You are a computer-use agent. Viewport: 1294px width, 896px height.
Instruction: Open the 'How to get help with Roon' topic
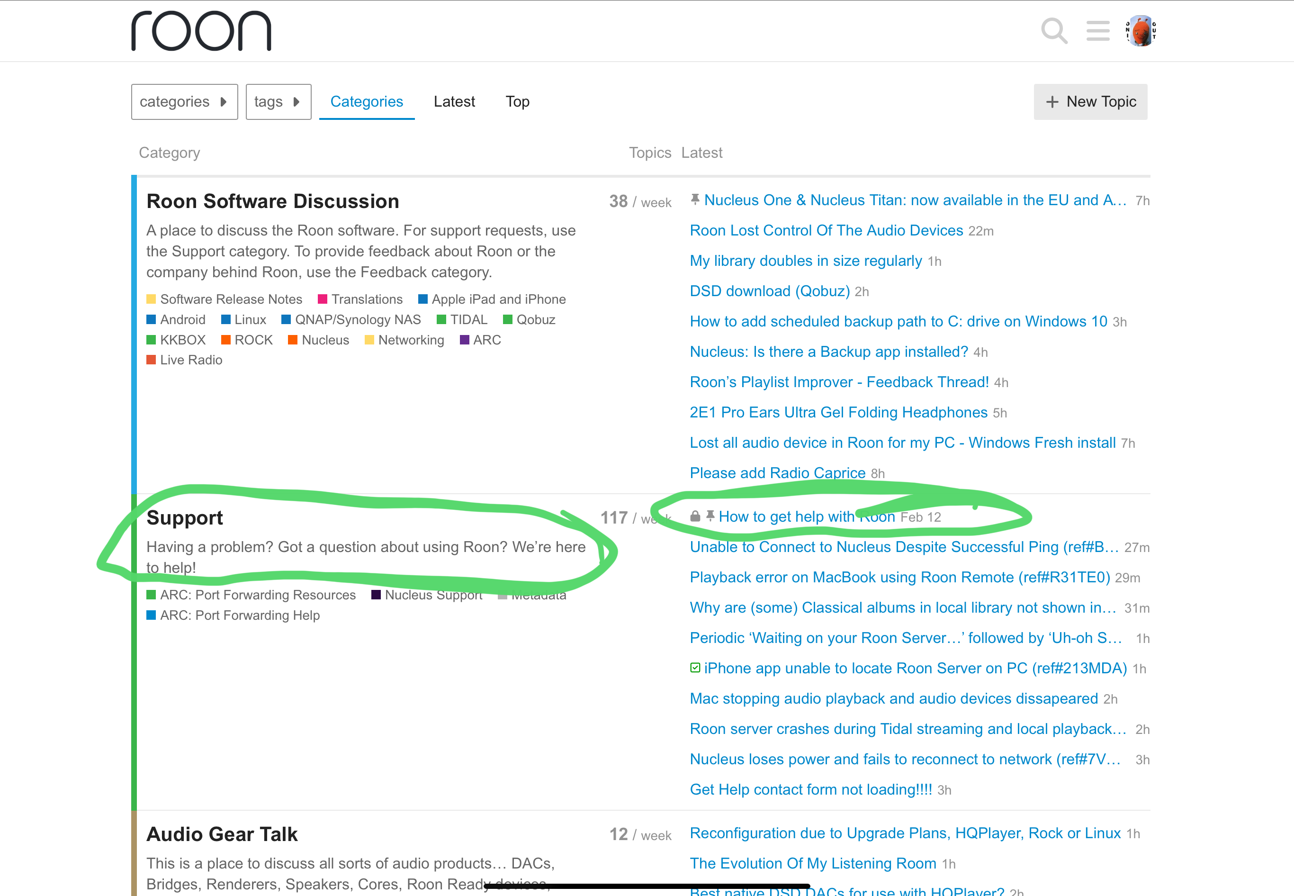pos(807,516)
